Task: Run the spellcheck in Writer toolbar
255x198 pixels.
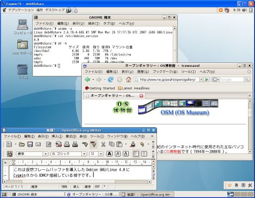Action: click(x=85, y=145)
